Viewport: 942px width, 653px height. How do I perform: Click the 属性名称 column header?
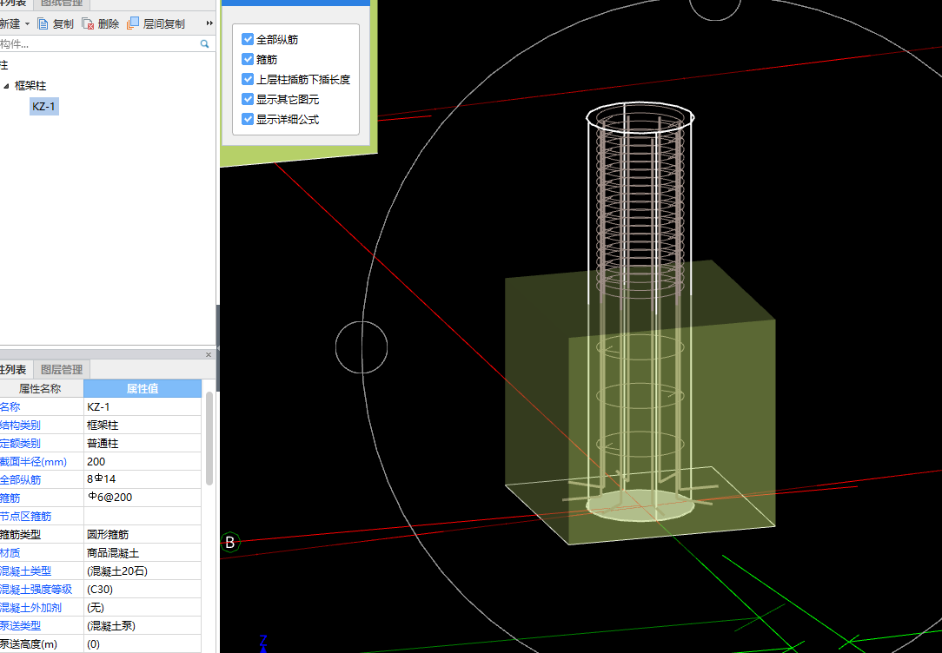tap(41, 388)
